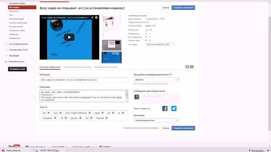
Task: Open the safety mode dropdown in the footer
Action: click(83, 147)
